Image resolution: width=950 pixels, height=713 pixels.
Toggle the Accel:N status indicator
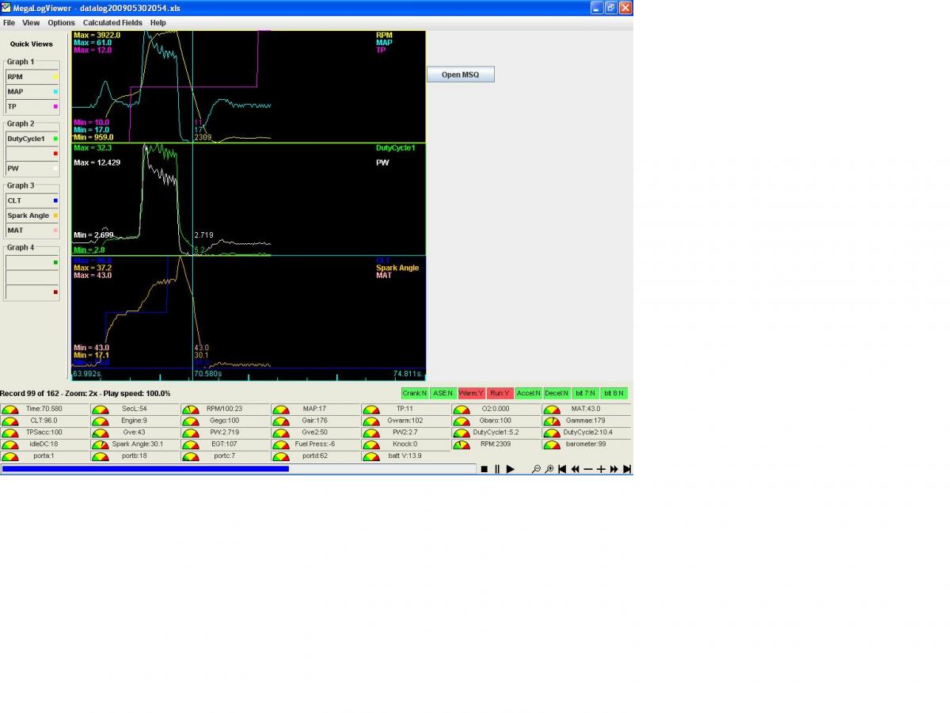point(528,393)
